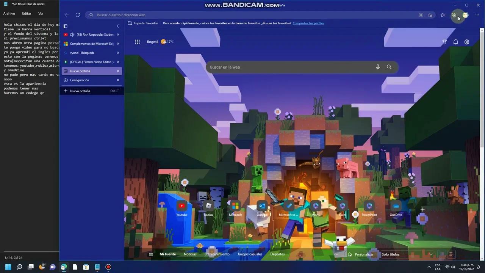Viewport: 485px width, 273px height.
Task: Open the Bandicam recorder taskbar icon
Action: pyautogui.click(x=108, y=267)
